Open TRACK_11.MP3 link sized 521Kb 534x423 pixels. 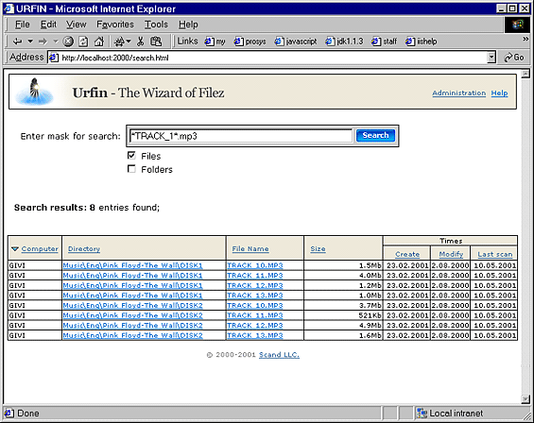pos(255,315)
